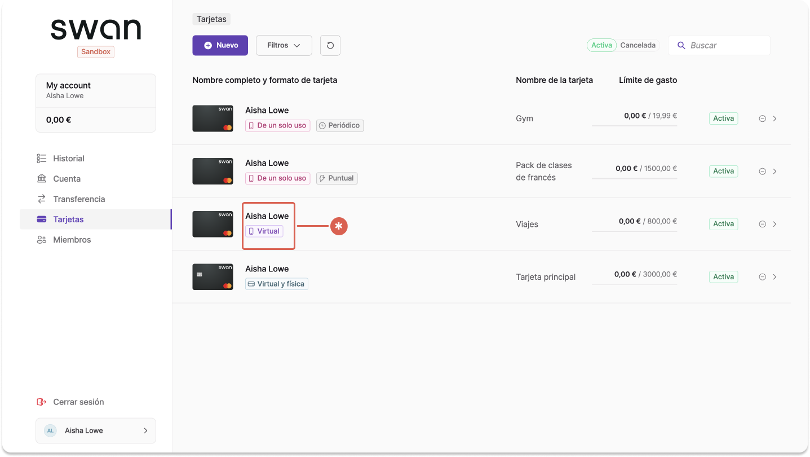Click the Límite de gasto column header
Image resolution: width=810 pixels, height=457 pixels.
[648, 80]
